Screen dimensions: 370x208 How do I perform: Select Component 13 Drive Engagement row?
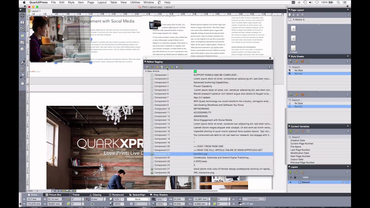(x=208, y=120)
